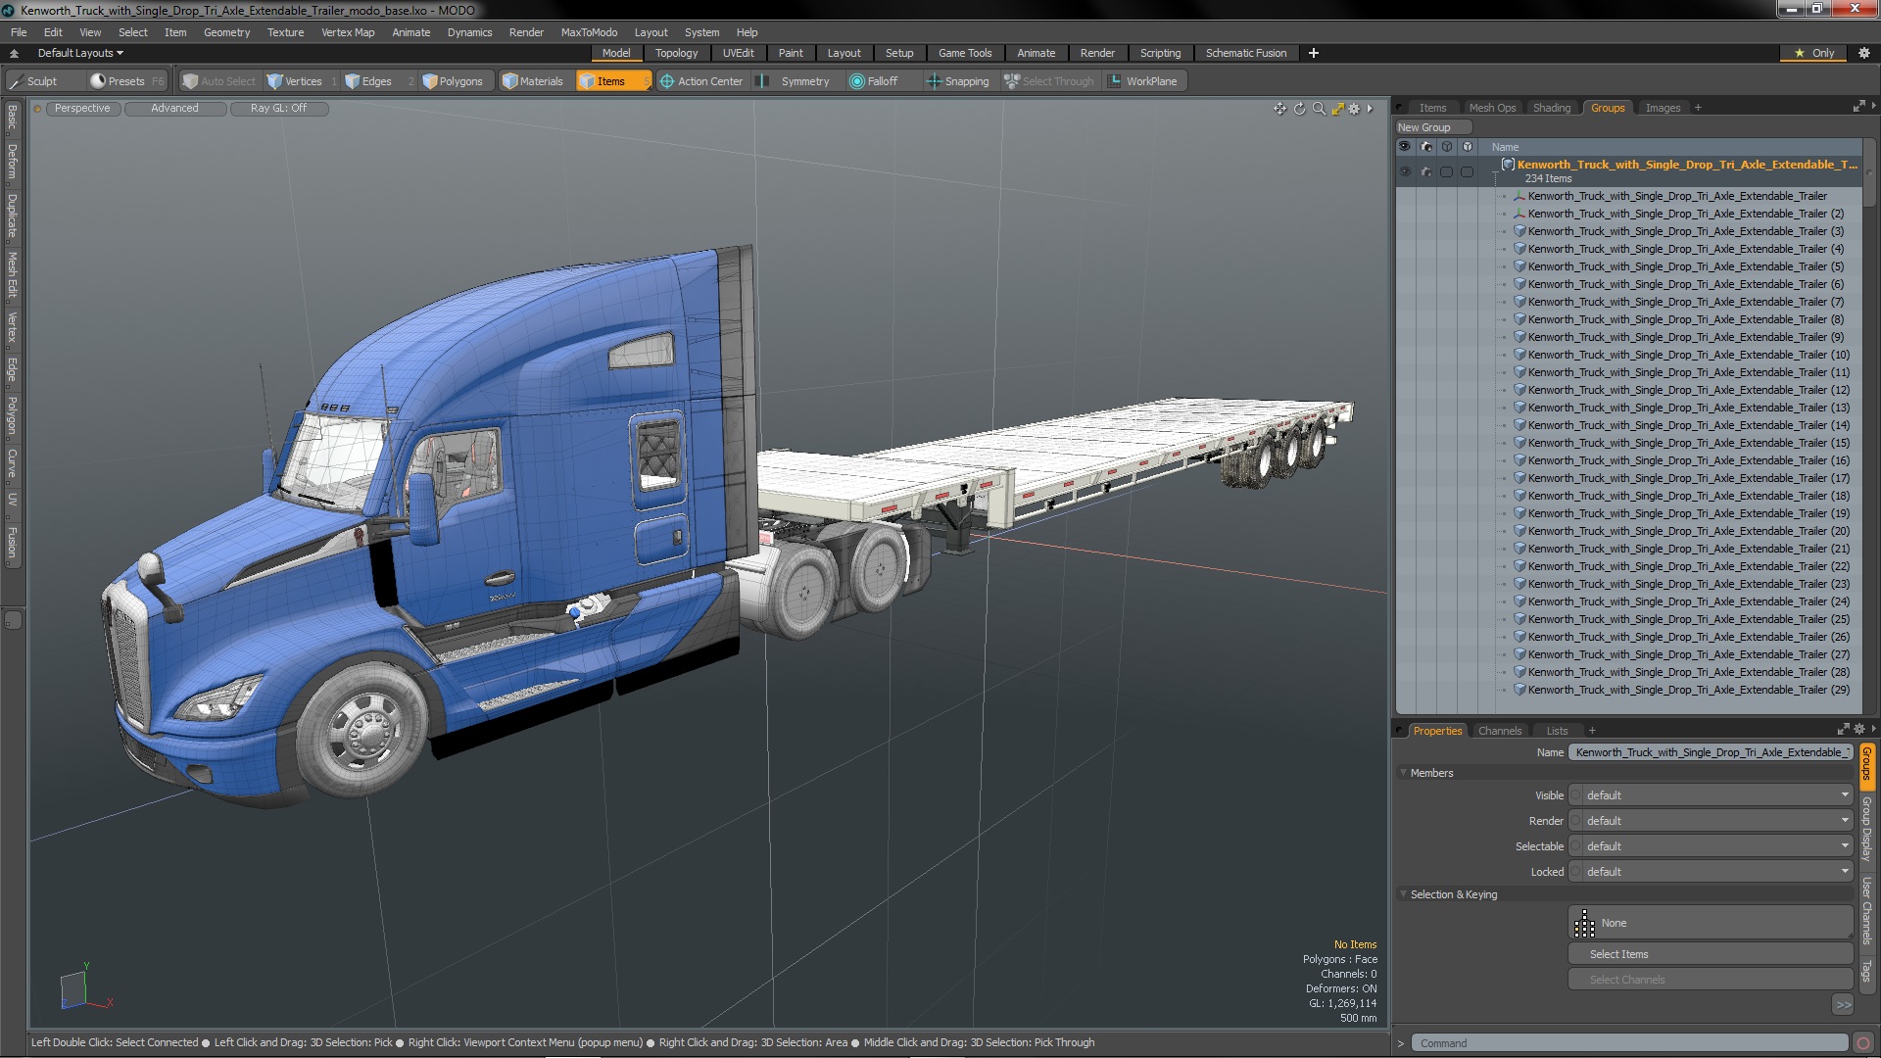Switch to the Schematic Fusion tab
The height and width of the screenshot is (1058, 1881).
pyautogui.click(x=1246, y=53)
